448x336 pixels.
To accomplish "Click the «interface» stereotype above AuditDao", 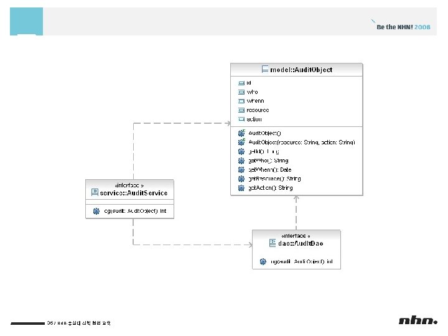I will tap(296, 236).
